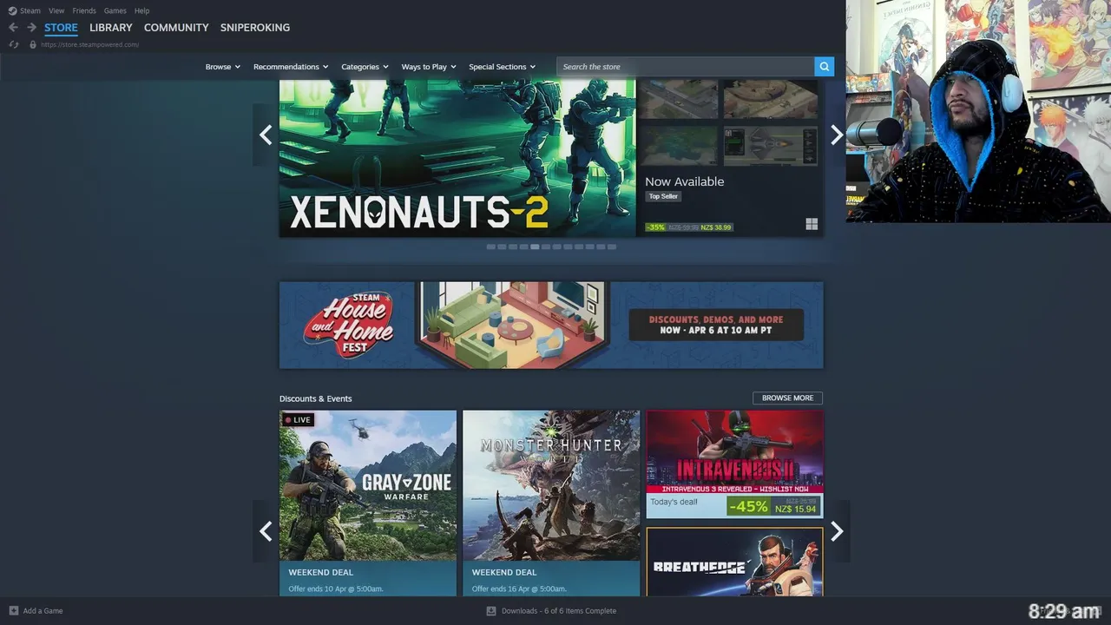The image size is (1111, 625).
Task: Click the BROWSE MORE button
Action: (x=788, y=398)
